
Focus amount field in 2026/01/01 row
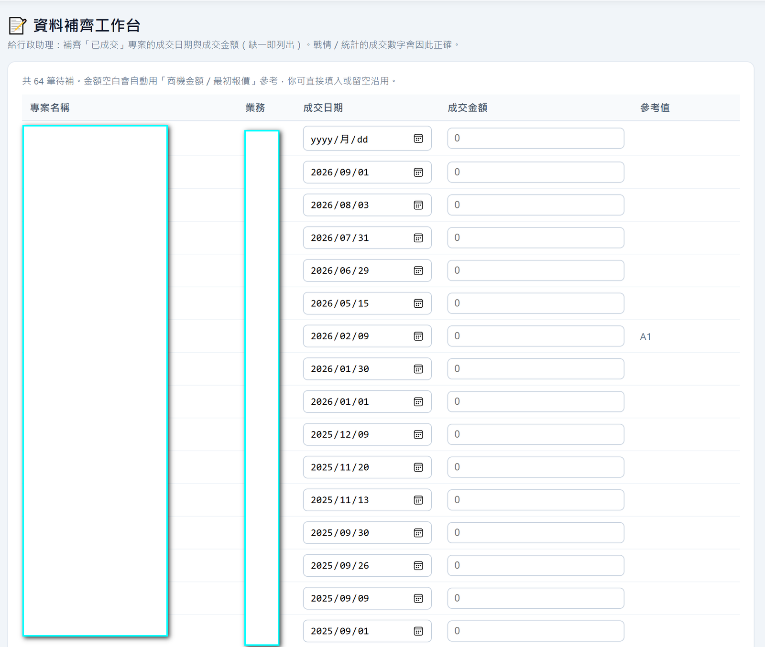point(535,401)
